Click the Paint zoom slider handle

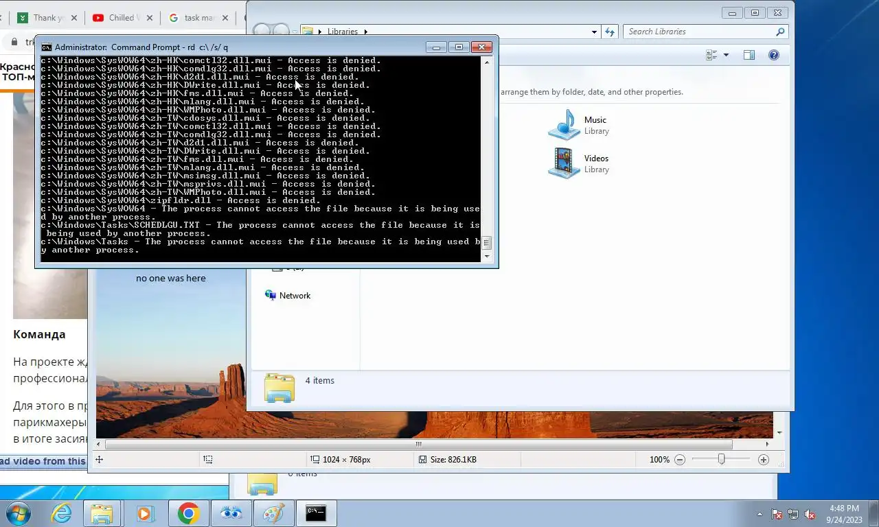[721, 459]
